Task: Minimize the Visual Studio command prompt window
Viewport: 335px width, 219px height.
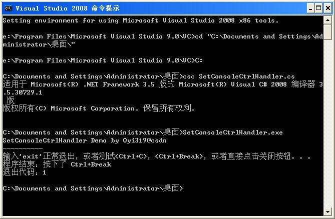Action: point(310,8)
